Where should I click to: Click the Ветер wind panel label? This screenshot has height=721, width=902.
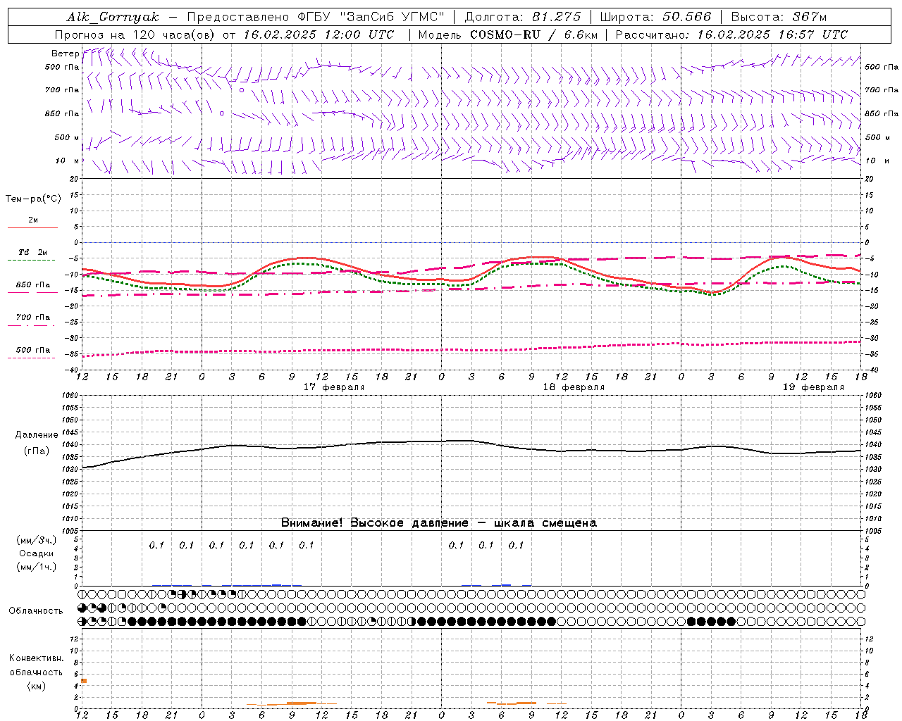point(65,54)
